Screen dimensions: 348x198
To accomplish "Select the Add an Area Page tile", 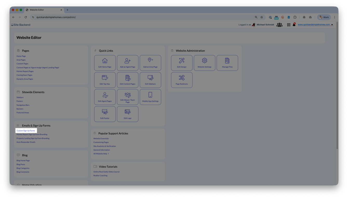I will (150, 63).
